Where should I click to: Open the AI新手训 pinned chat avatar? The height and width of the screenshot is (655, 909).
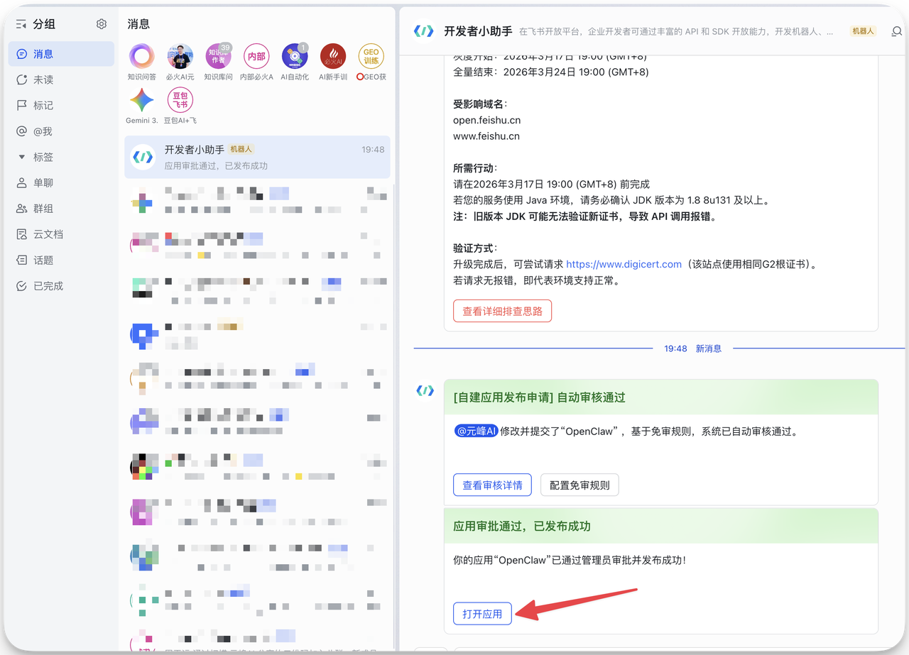[x=333, y=56]
